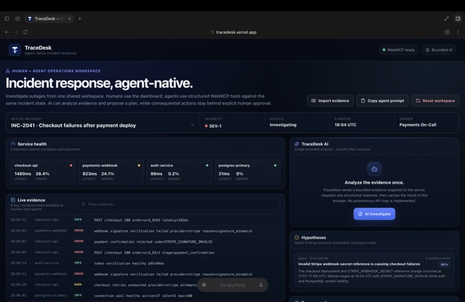Click the payments-webhook yellow status dot

click(x=139, y=165)
